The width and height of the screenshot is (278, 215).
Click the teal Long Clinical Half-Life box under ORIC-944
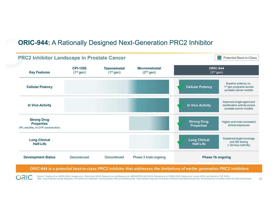pos(199,142)
